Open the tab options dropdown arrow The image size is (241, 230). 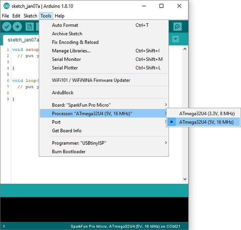176,39
